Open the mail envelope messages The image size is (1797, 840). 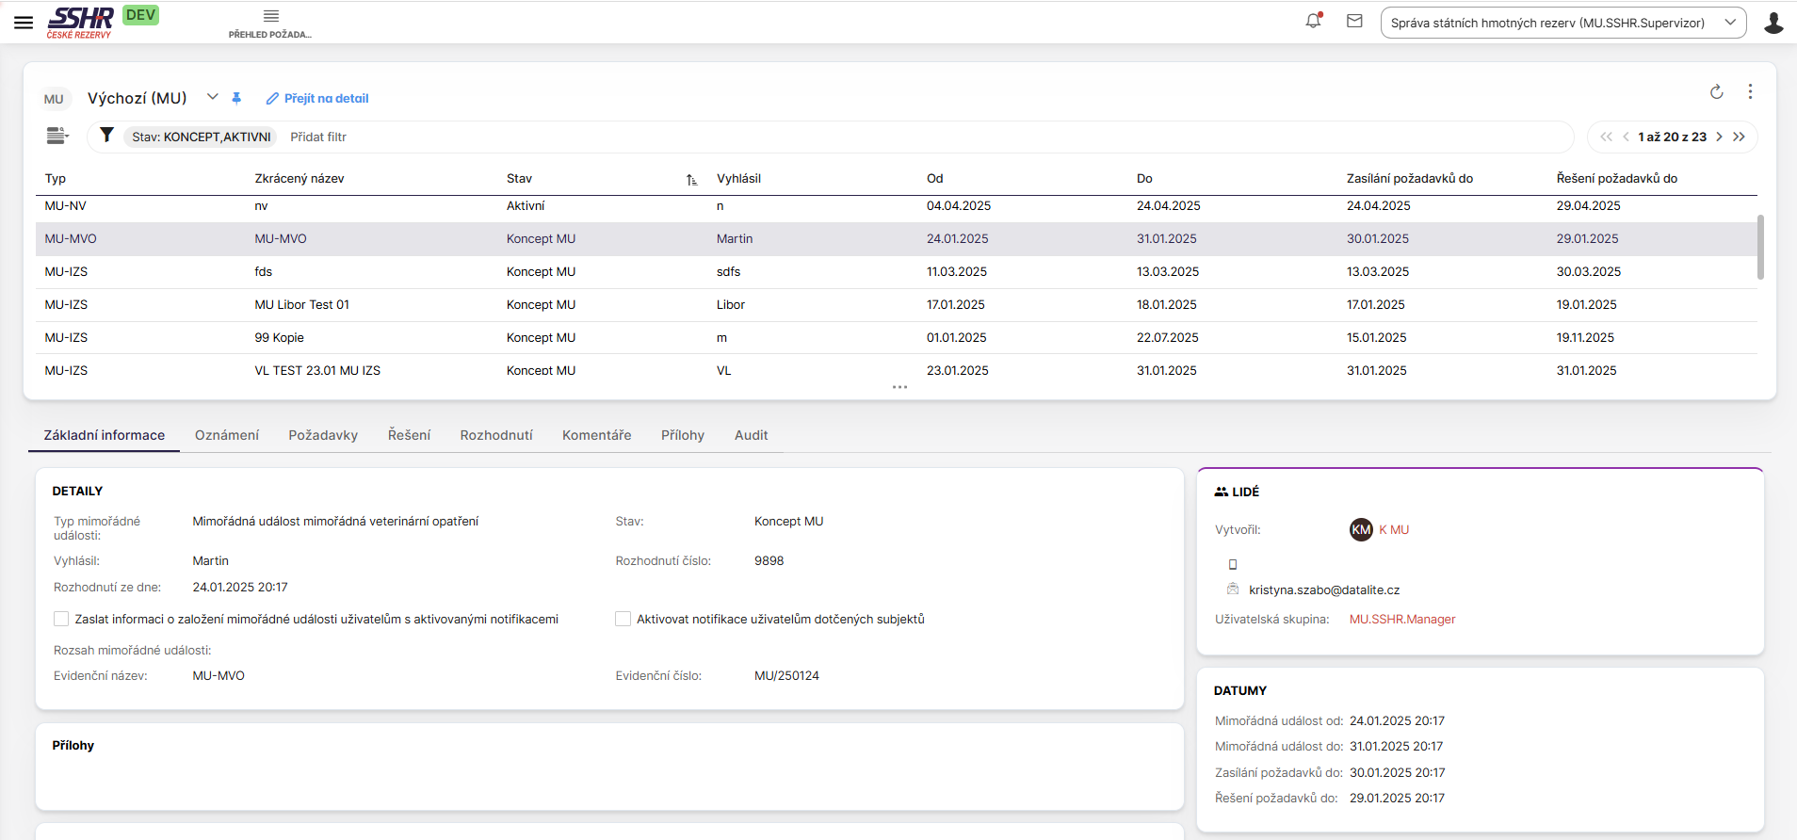[1354, 21]
